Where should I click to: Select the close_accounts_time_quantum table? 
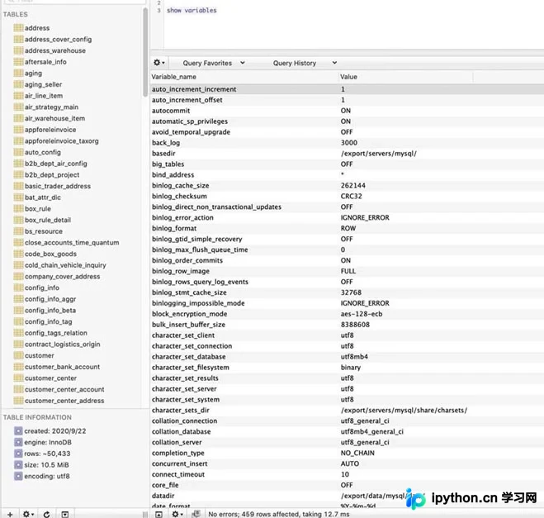click(72, 243)
